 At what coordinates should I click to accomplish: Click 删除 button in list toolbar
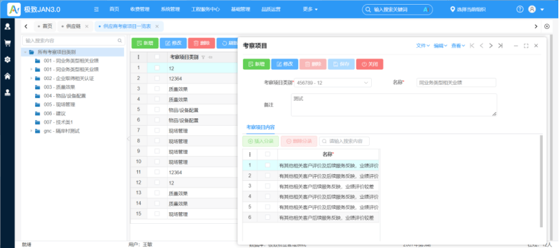pyautogui.click(x=201, y=43)
